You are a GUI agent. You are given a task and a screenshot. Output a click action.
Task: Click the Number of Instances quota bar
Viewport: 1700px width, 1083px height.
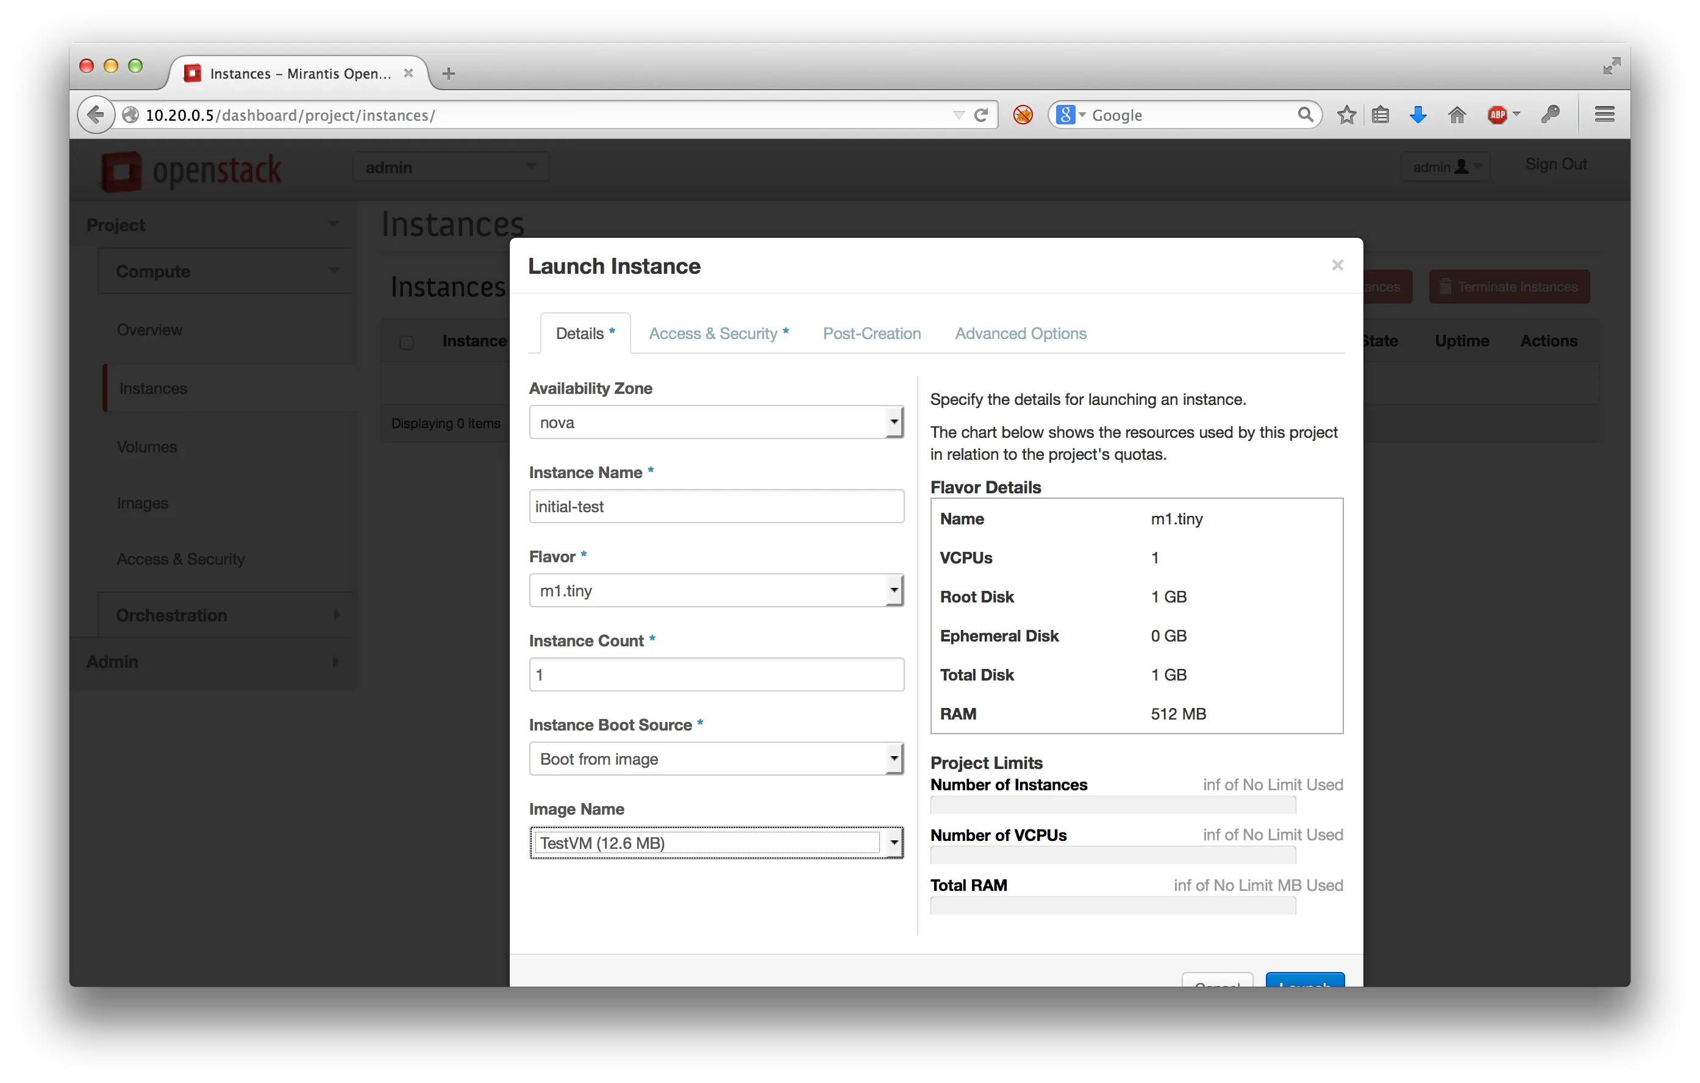tap(1113, 805)
